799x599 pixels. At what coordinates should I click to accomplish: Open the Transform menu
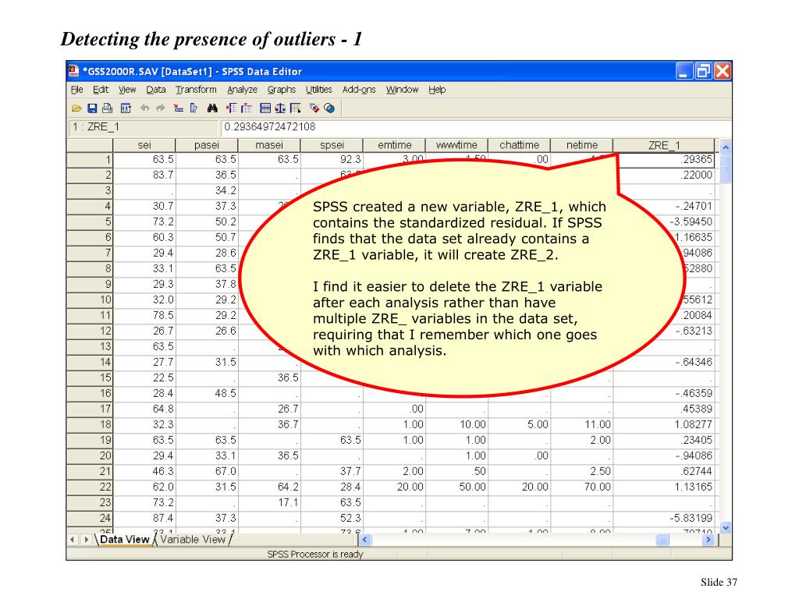(x=196, y=90)
